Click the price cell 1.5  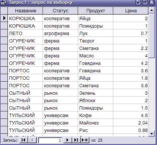click(131, 108)
